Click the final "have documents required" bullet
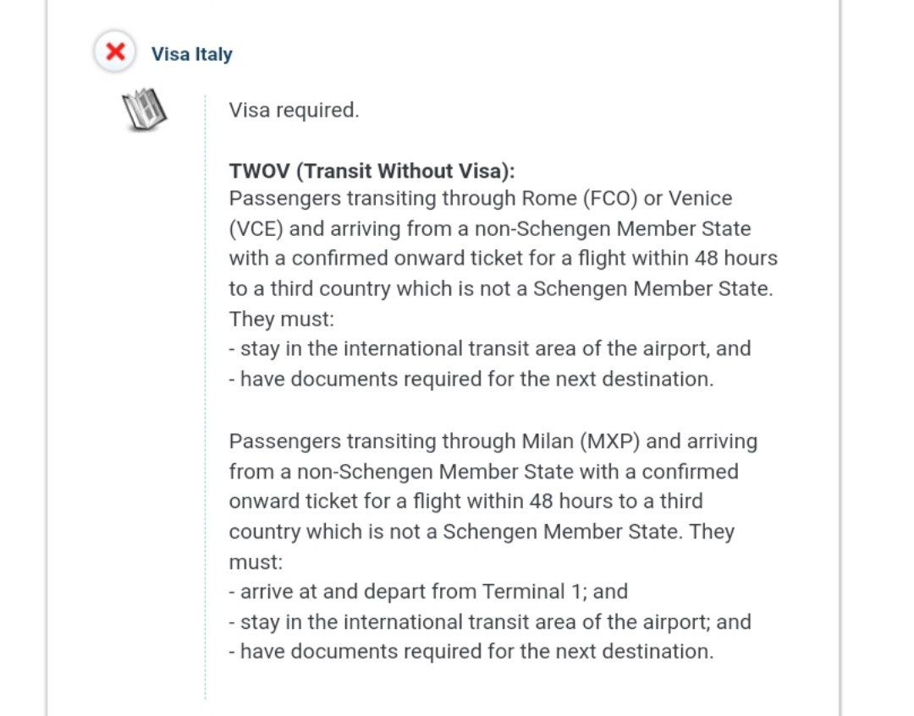The image size is (914, 716). pyautogui.click(x=471, y=652)
